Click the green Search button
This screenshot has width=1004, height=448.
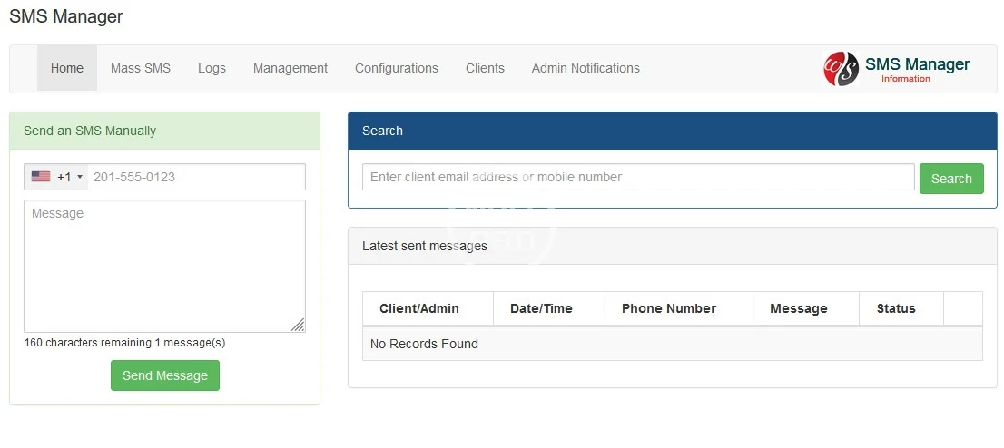point(951,179)
